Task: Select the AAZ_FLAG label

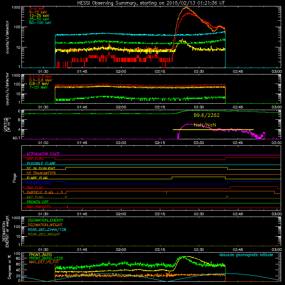Action: tap(35, 197)
